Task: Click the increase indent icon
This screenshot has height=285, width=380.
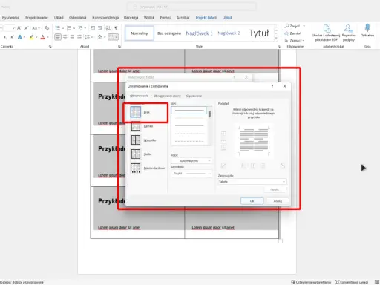Action: pyautogui.click(x=100, y=28)
